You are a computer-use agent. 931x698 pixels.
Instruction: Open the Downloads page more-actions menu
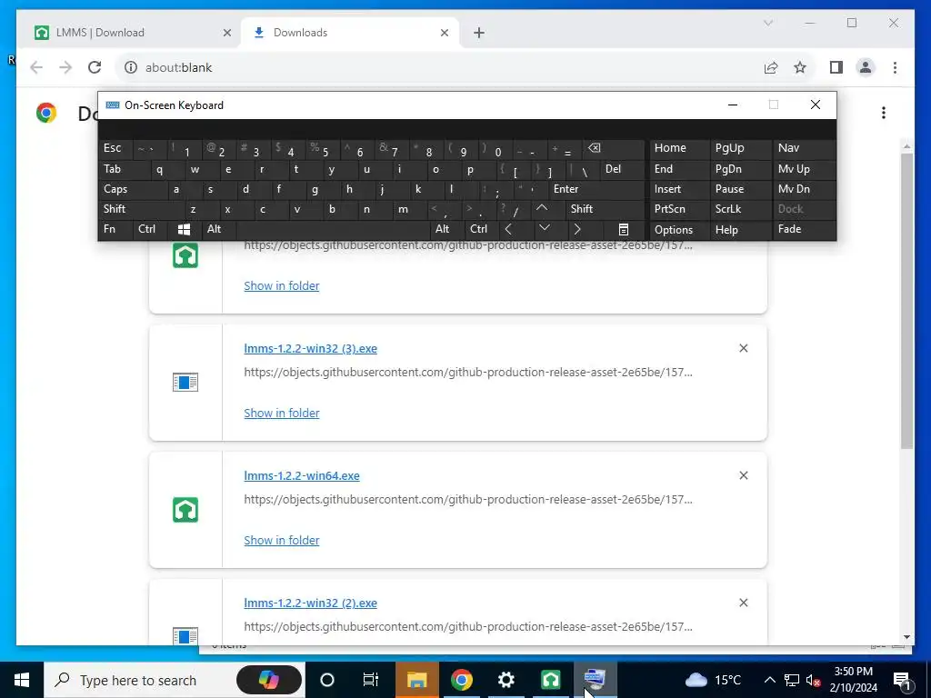884,113
